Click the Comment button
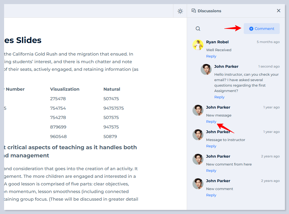289x214 pixels. pos(262,29)
